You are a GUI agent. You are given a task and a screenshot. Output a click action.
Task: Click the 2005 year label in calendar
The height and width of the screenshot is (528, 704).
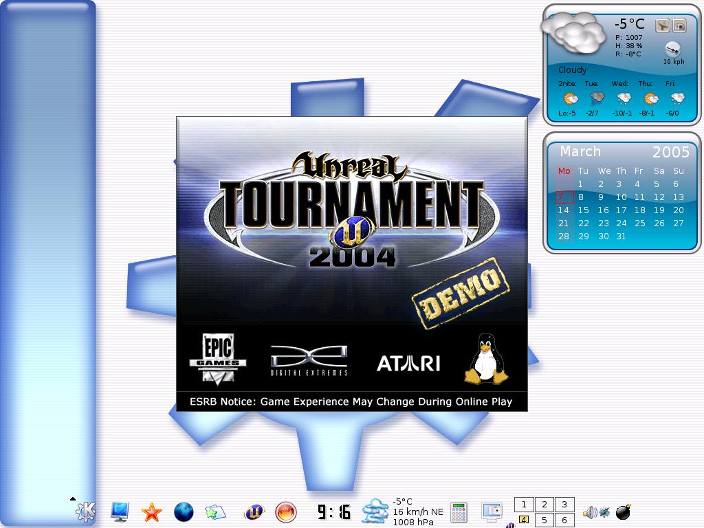click(x=670, y=152)
